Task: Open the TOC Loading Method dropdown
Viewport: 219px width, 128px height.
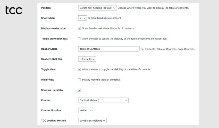Action: pos(92,121)
